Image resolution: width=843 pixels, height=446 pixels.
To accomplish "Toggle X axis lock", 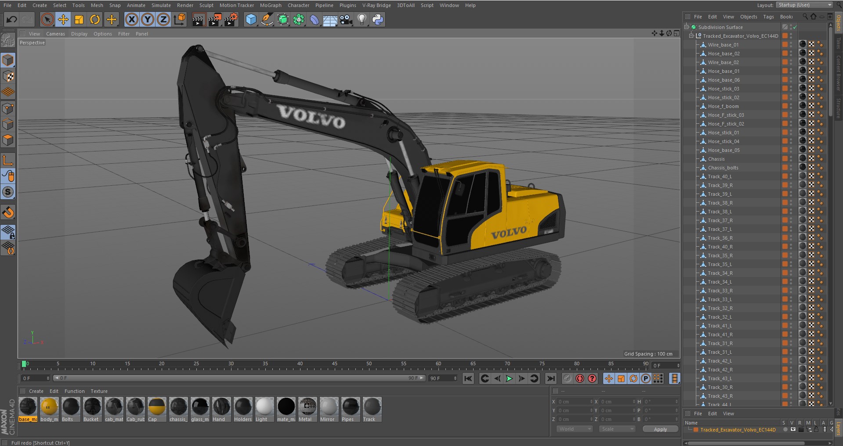I will [131, 19].
